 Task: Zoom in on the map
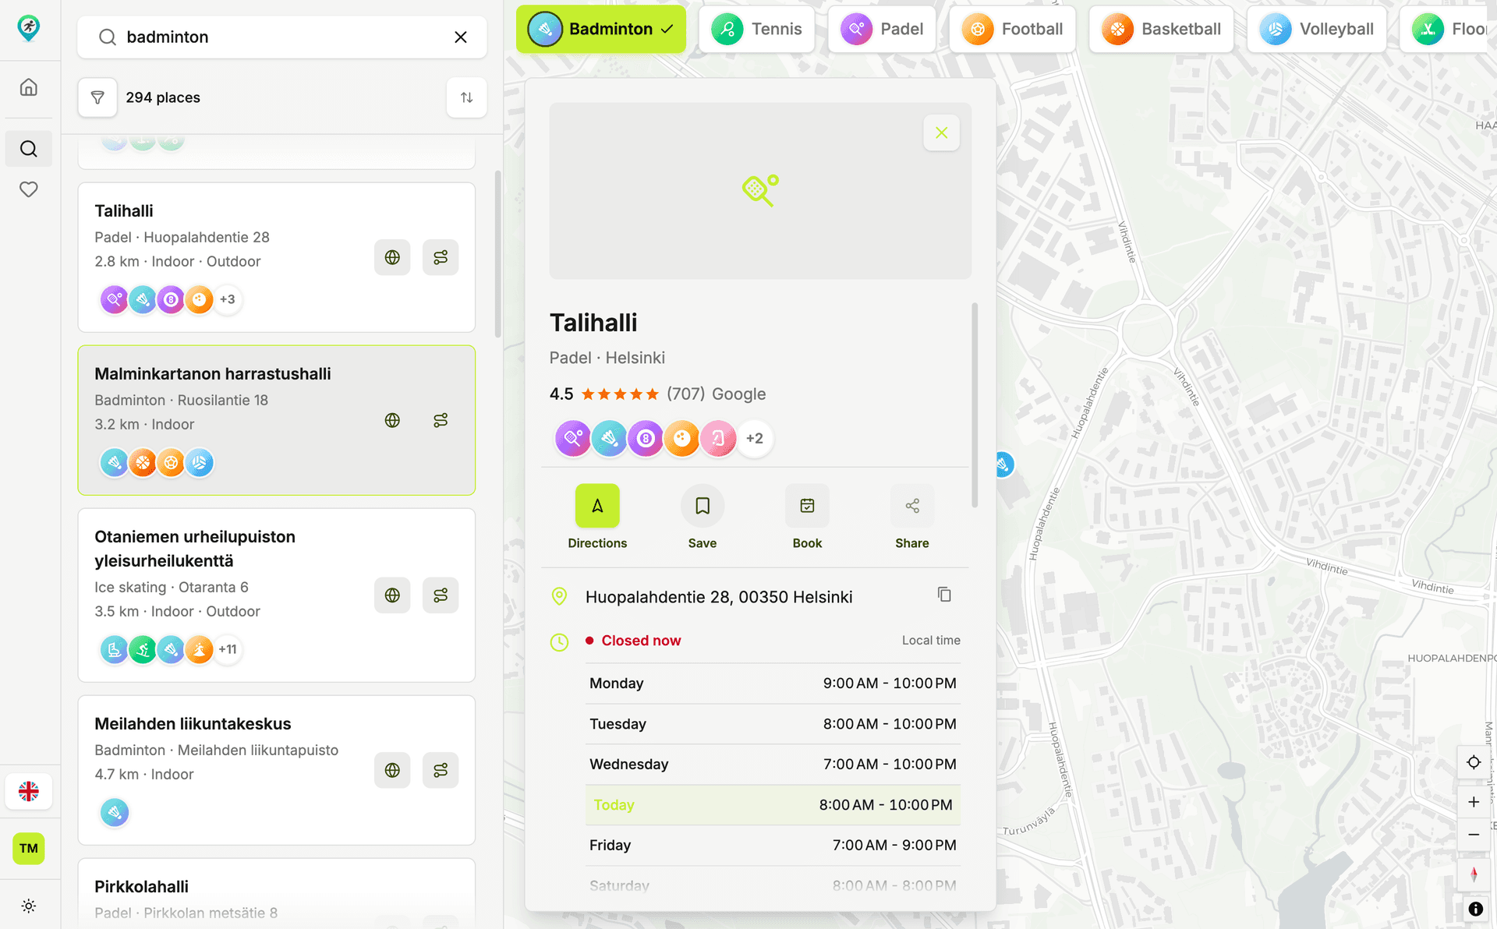click(1474, 802)
